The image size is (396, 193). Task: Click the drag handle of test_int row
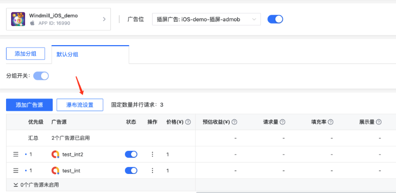coord(16,170)
